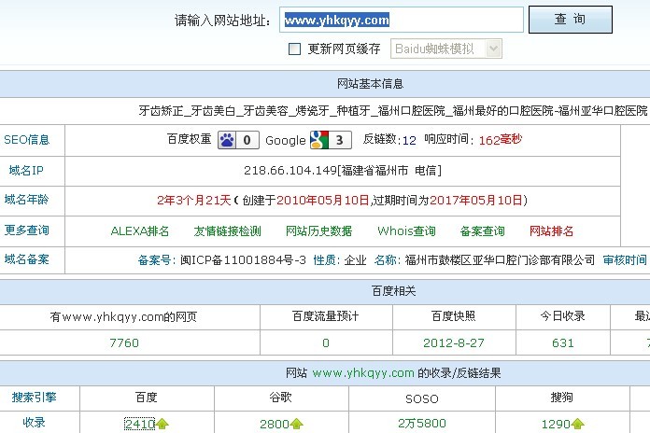
Task: Click the Baidu traffic estimate value 0
Action: (x=326, y=343)
